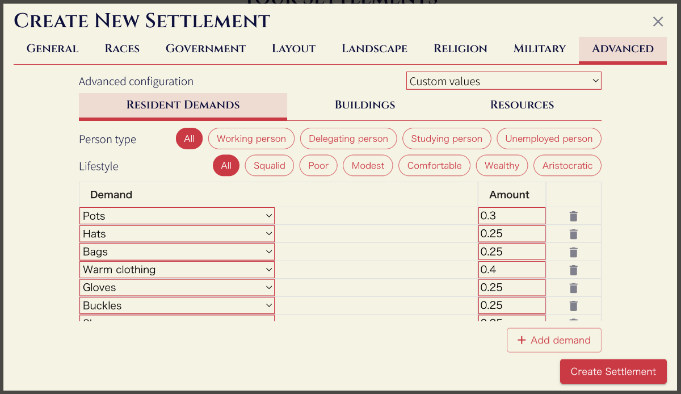Click the Hats amount input field
Screen dimensions: 681x394
(511, 234)
